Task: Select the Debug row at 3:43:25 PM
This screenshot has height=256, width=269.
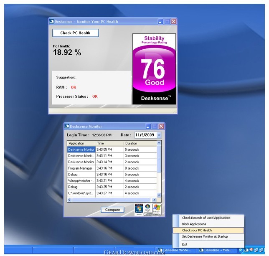Action: [112, 187]
